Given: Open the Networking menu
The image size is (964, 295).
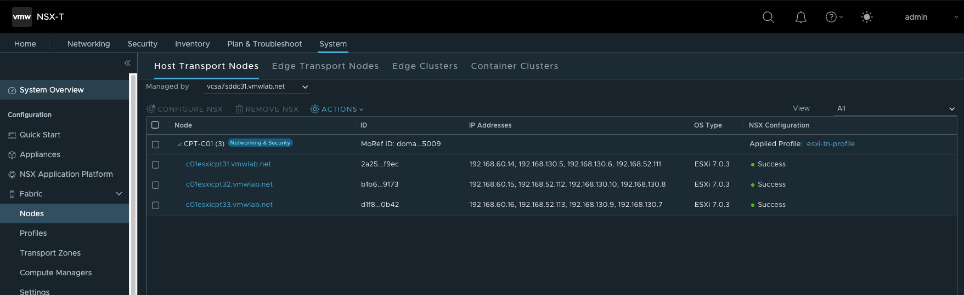Looking at the screenshot, I should [x=88, y=44].
